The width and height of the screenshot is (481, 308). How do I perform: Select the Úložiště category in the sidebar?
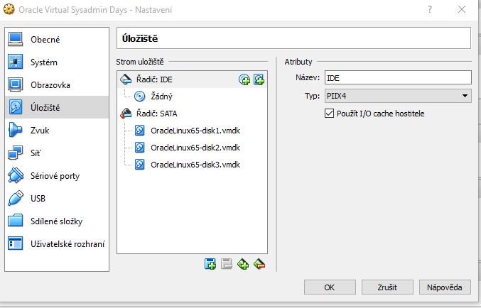pos(57,107)
